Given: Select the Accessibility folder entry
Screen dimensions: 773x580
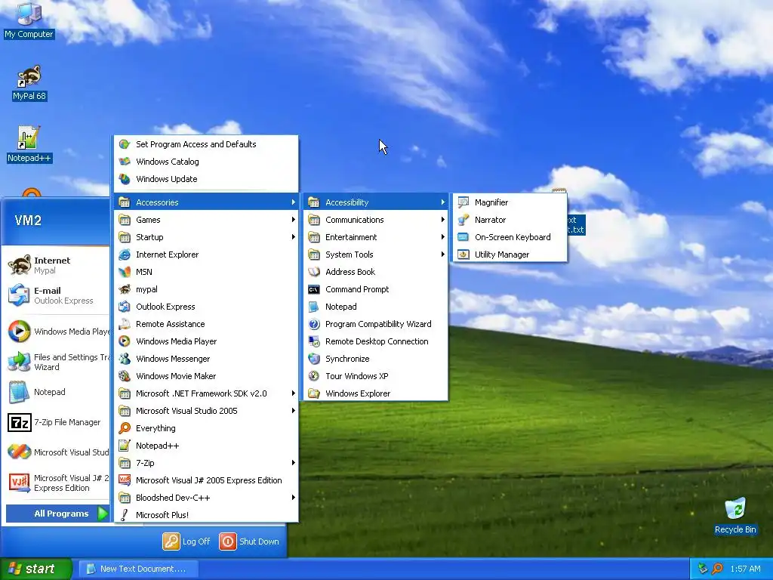Looking at the screenshot, I should 375,202.
